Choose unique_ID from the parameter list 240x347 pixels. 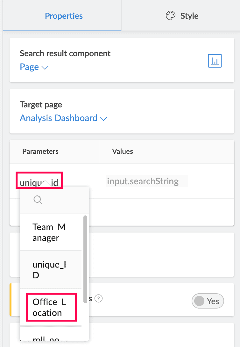49,270
